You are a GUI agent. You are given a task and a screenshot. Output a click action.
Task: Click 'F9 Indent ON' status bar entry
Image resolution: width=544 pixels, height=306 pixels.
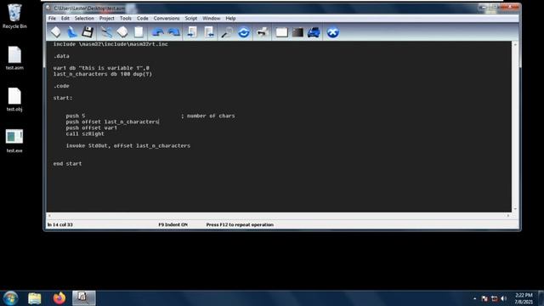[x=173, y=224]
